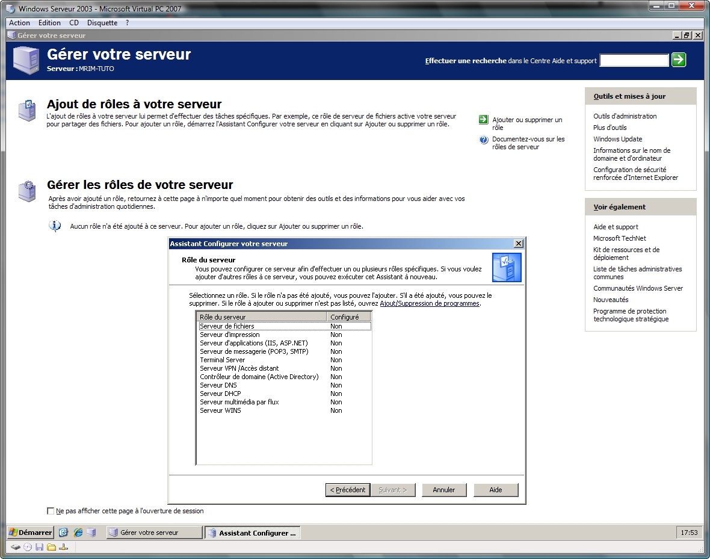Switch to Assistant Configurer taskbar button

253,533
